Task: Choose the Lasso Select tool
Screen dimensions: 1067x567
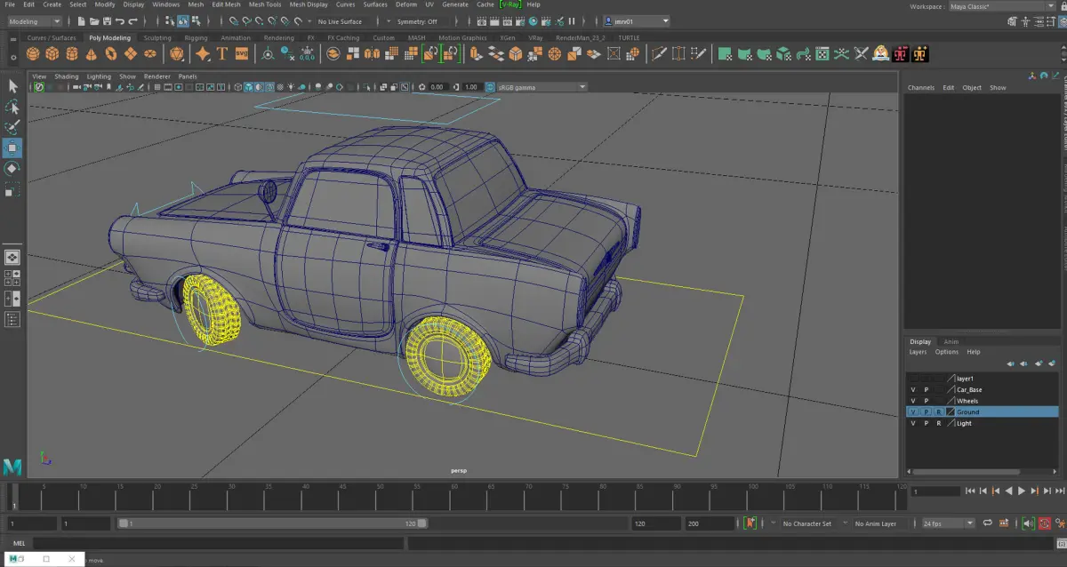Action: [12, 107]
